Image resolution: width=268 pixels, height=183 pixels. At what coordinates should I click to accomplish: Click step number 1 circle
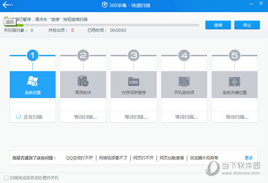pyautogui.click(x=33, y=55)
